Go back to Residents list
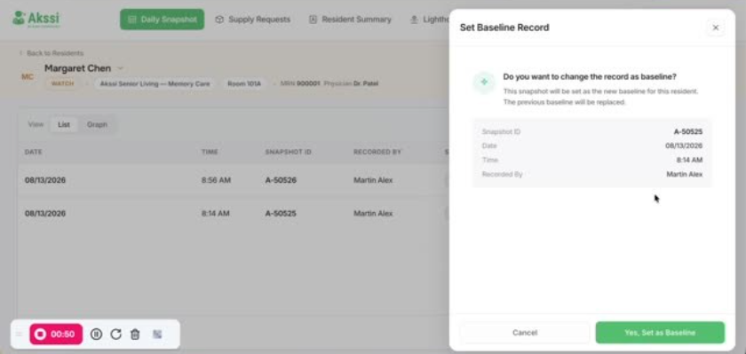Screen dimensions: 746x354 [51, 52]
